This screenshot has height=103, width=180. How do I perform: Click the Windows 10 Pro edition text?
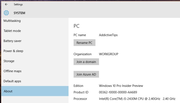pyautogui.click(x=121, y=86)
